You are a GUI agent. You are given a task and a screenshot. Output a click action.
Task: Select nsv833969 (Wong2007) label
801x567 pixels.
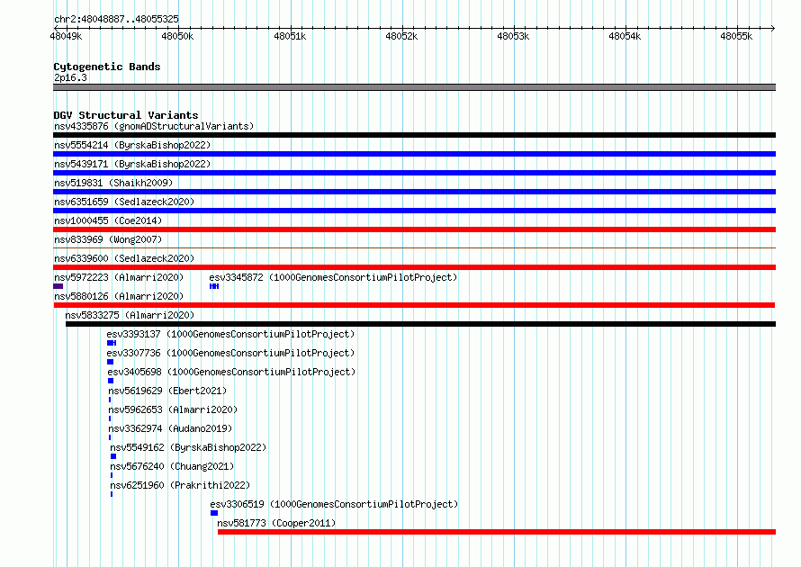pos(108,239)
